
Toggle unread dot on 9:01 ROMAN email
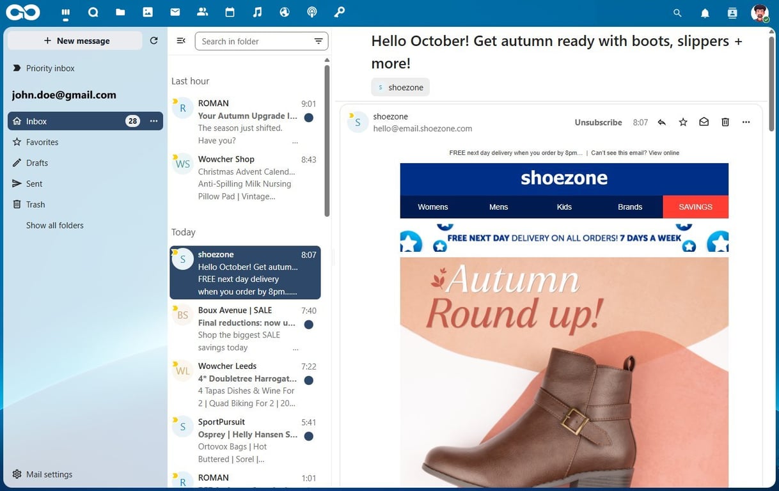tap(308, 118)
